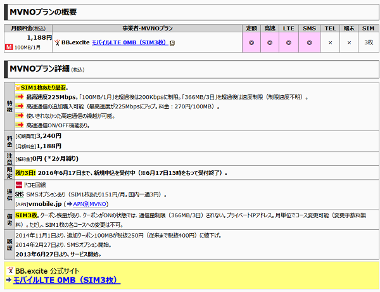This screenshot has width=380, height=292.
Task: Click the 2013年6月27日より サービス開始 line
Action: coord(58,254)
